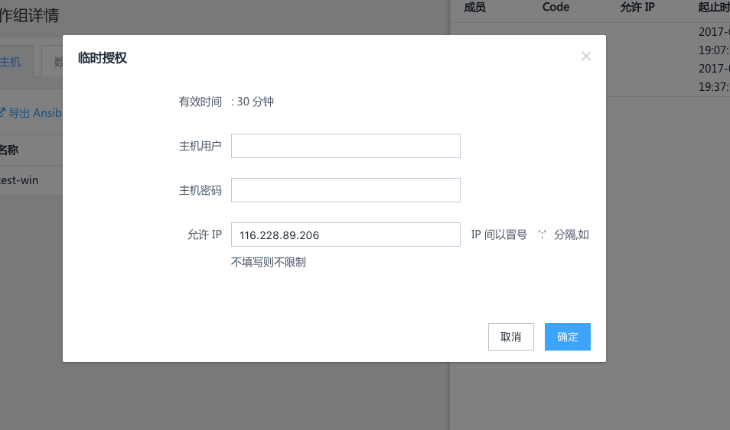Click the 允许 IP column header in background

click(x=637, y=8)
